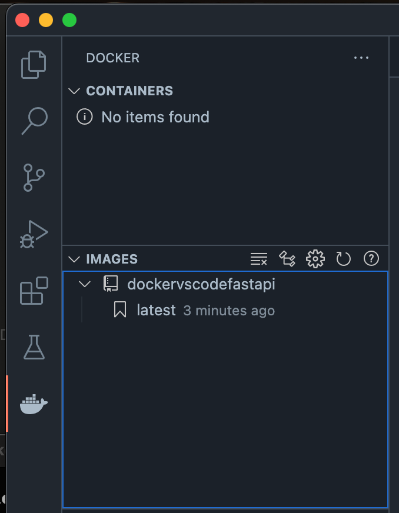Open the Testing flask view
The height and width of the screenshot is (513, 399).
point(34,347)
